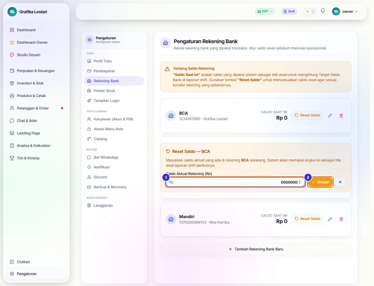Open Bot WhatsApp settings
Viewport: 374px width, 286px height.
click(114, 157)
